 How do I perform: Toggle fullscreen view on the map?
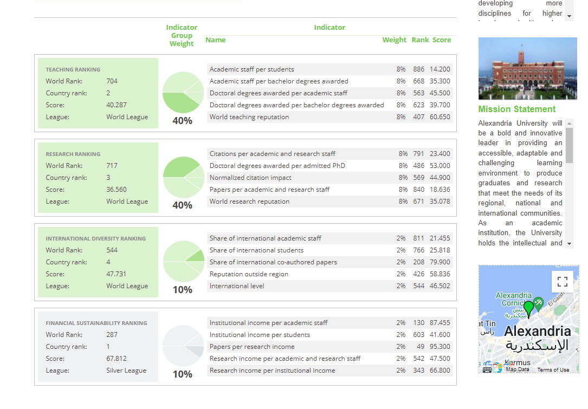pos(562,282)
